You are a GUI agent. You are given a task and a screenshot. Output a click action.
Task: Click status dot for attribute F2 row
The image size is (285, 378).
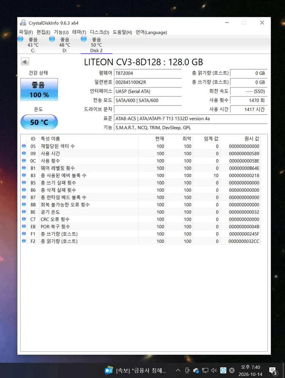pyautogui.click(x=24, y=241)
